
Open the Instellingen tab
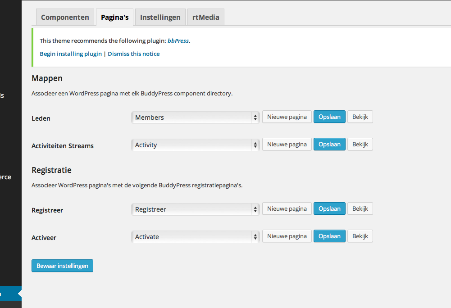[160, 18]
